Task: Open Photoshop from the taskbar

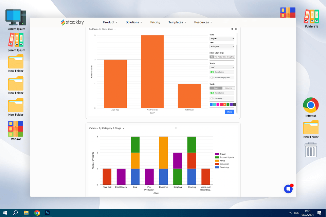Action: (x=47, y=213)
